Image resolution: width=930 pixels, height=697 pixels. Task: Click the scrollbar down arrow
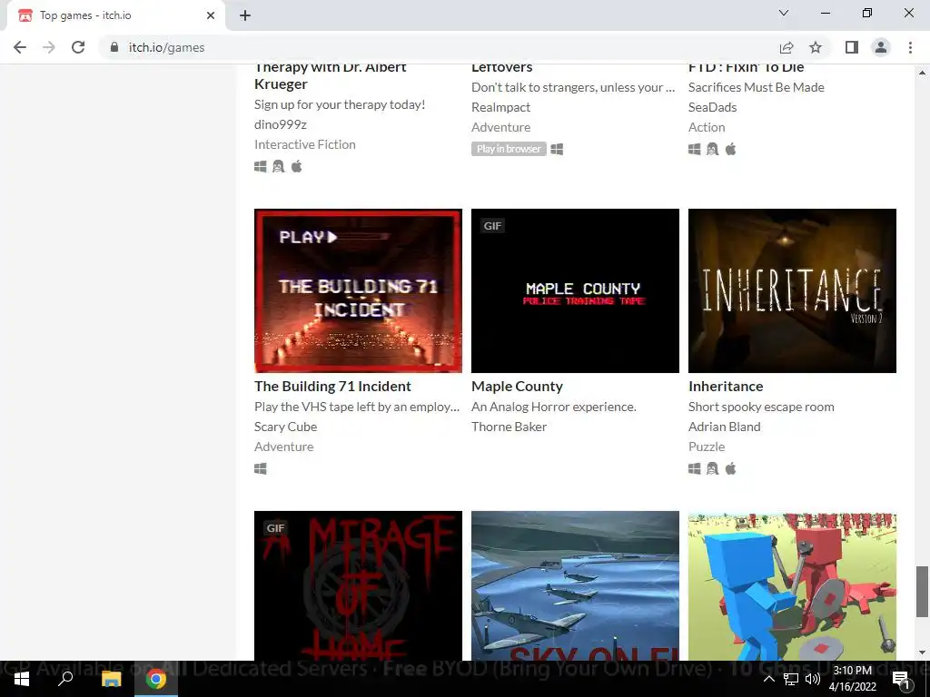click(922, 653)
